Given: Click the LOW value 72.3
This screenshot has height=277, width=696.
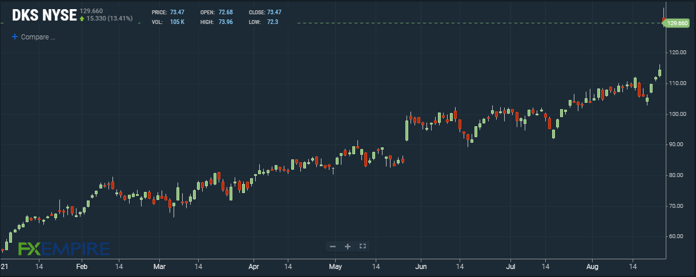Looking at the screenshot, I should coord(272,22).
